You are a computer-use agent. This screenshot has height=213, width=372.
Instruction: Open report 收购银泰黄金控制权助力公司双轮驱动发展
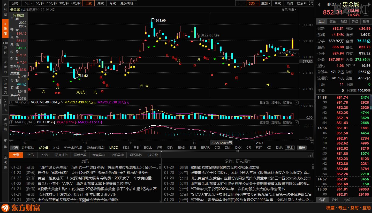click(x=225, y=167)
